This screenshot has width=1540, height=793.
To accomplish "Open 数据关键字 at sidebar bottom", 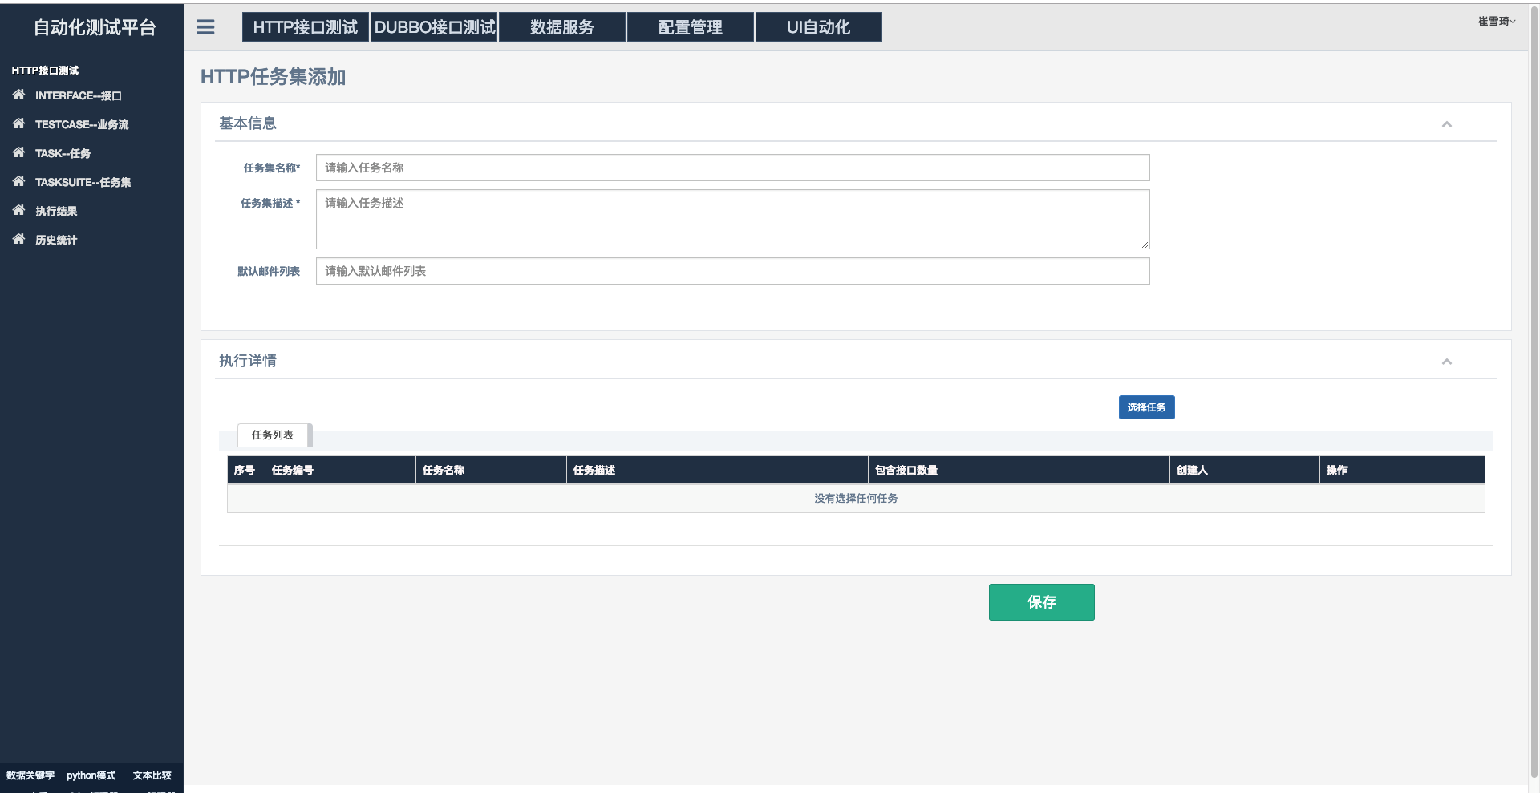I will coord(30,775).
